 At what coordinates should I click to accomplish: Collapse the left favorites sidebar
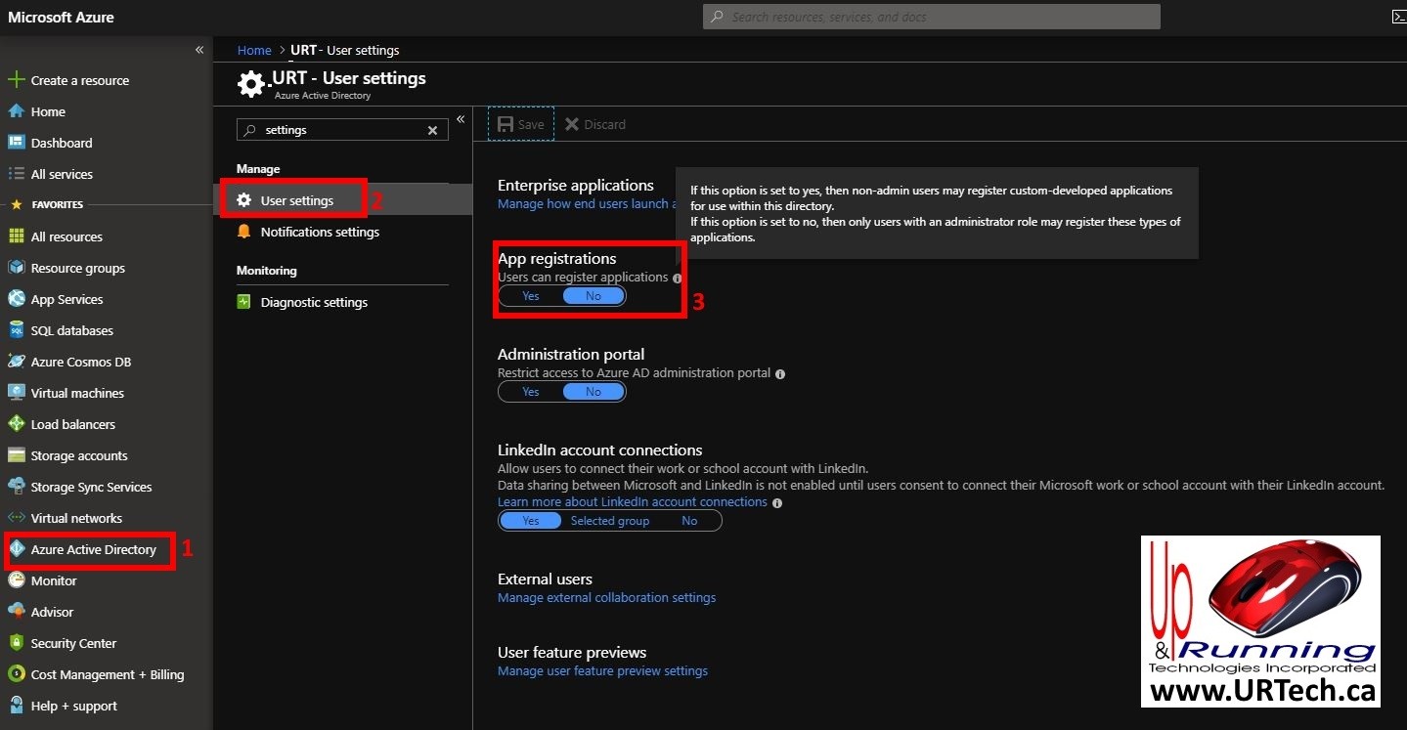tap(199, 50)
